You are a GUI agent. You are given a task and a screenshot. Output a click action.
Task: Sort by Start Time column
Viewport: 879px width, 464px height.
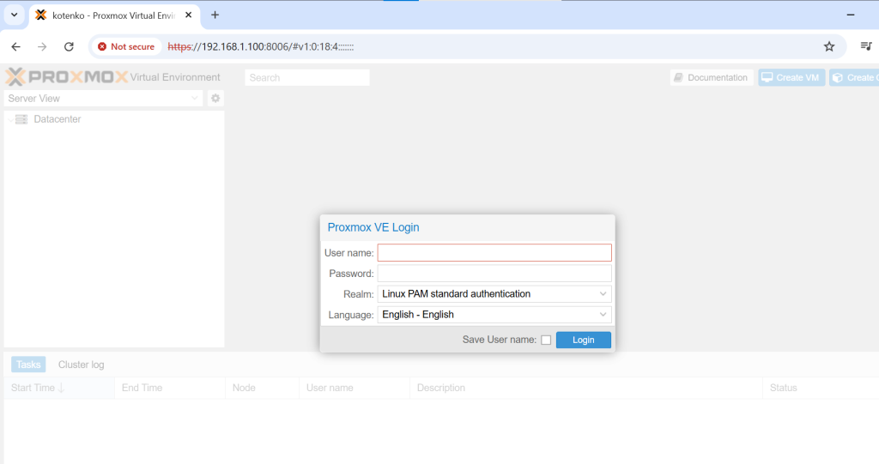click(x=59, y=388)
